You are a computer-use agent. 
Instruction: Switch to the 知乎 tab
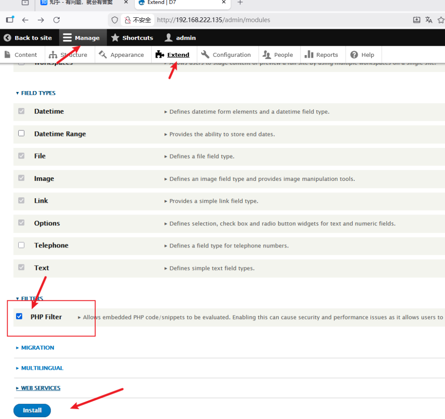[81, 3]
